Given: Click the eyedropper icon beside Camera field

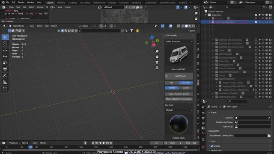Looking at the screenshot, I should tap(269, 118).
